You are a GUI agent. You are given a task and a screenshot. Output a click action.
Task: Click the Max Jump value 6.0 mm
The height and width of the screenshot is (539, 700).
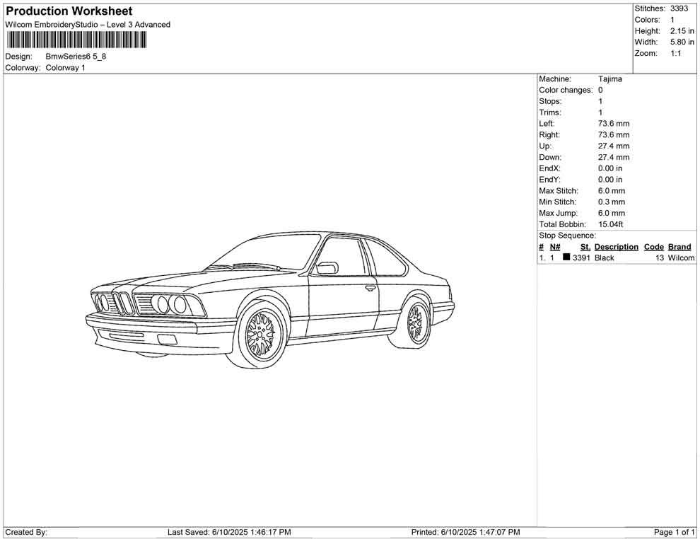[x=612, y=213]
